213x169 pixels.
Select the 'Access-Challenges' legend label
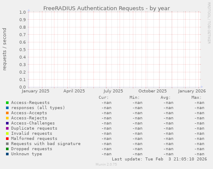pyautogui.click(x=33, y=123)
